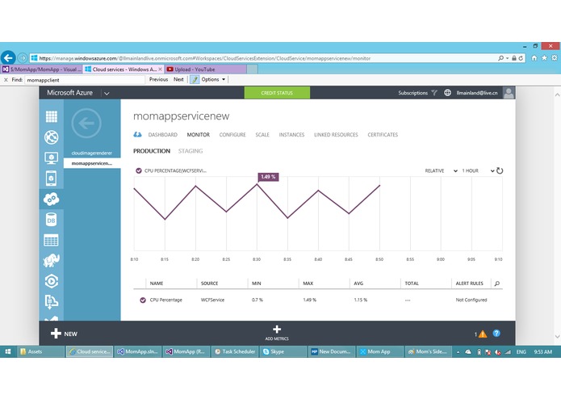Click page scrollbar down arrow
The image size is (561, 399).
(557, 336)
